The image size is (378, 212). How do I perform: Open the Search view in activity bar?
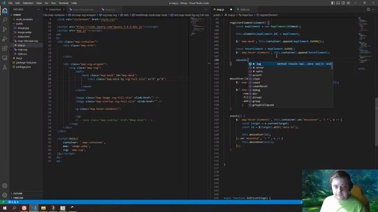[5, 20]
